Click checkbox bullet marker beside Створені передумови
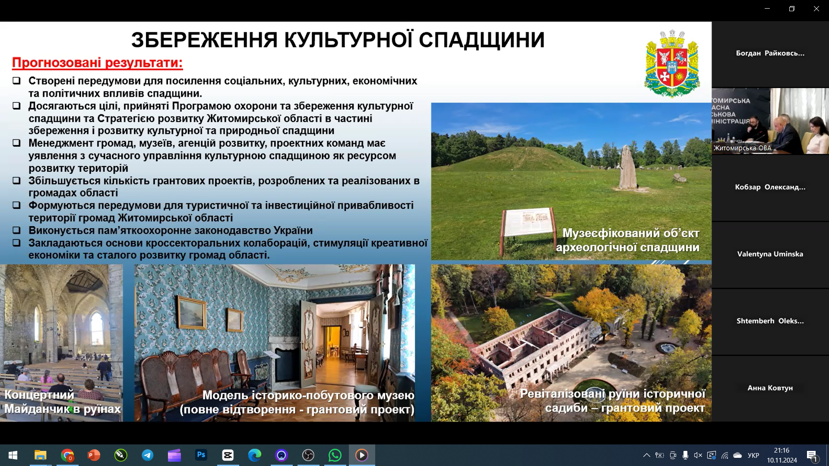The image size is (829, 466). point(16,81)
